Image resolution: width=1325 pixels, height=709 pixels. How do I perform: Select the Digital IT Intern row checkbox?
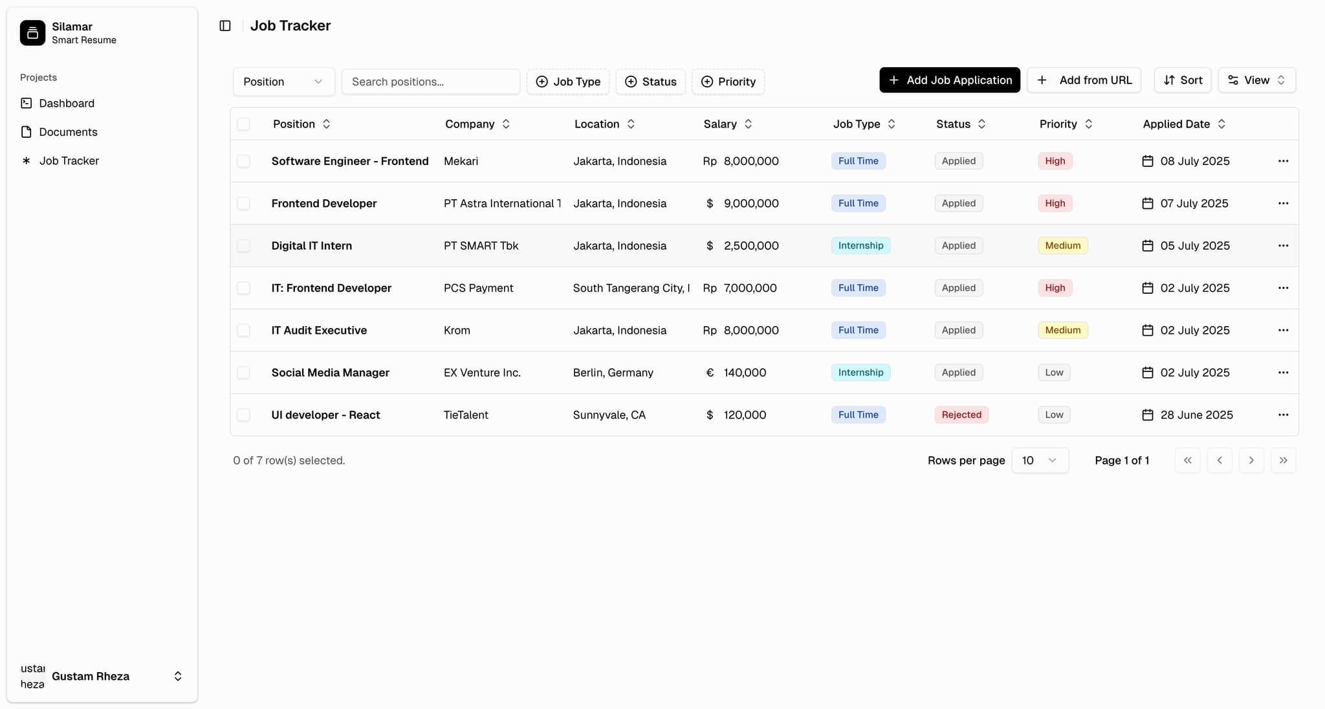[x=243, y=246]
